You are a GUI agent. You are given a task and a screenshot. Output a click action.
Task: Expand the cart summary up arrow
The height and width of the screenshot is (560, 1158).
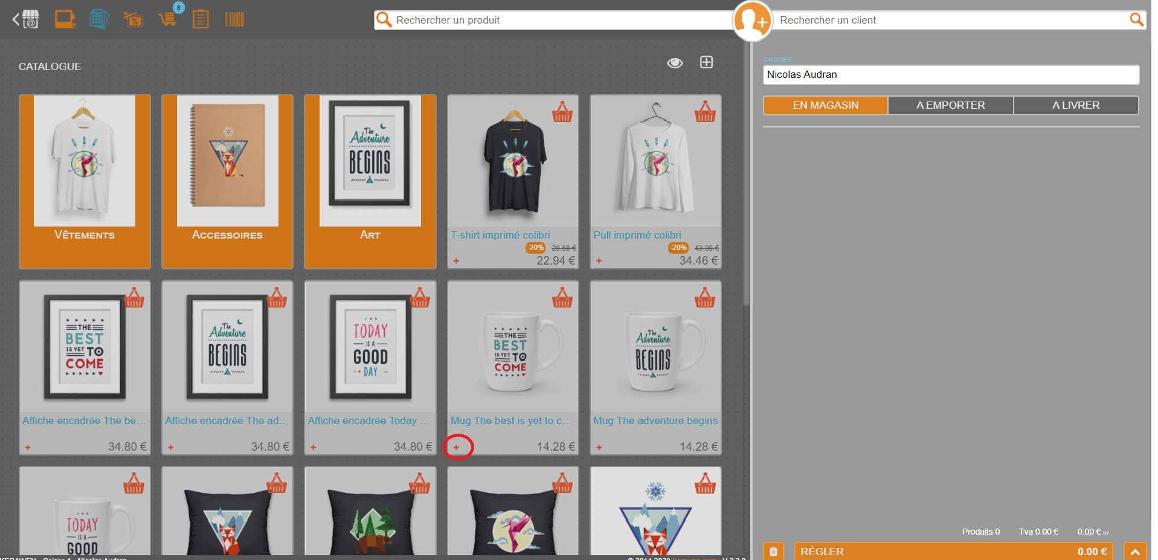[1135, 552]
